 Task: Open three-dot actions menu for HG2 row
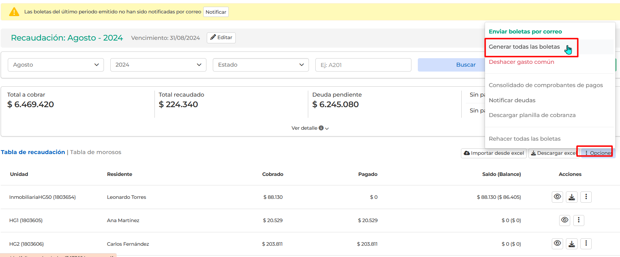586,243
